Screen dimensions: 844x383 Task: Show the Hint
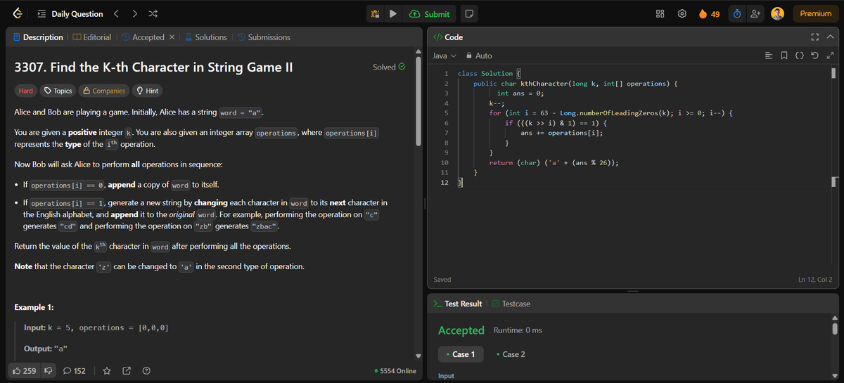click(147, 91)
